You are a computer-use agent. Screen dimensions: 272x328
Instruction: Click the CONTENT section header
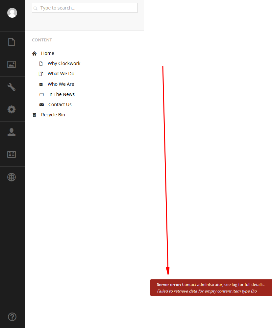coord(42,40)
